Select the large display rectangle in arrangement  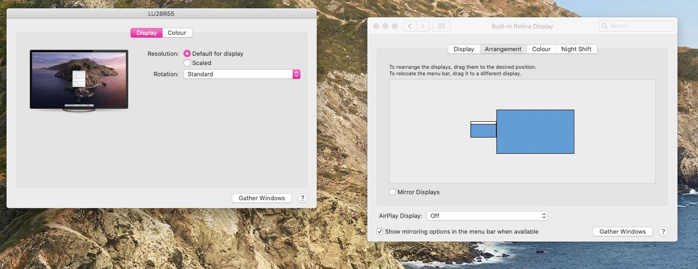tap(535, 131)
